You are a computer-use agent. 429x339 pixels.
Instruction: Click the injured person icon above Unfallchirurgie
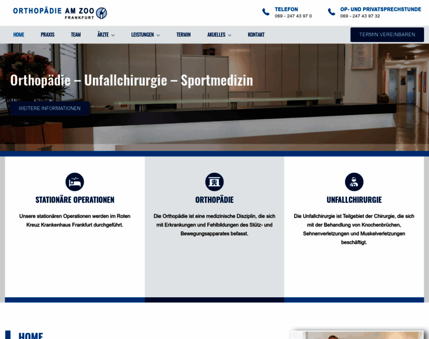pyautogui.click(x=354, y=182)
